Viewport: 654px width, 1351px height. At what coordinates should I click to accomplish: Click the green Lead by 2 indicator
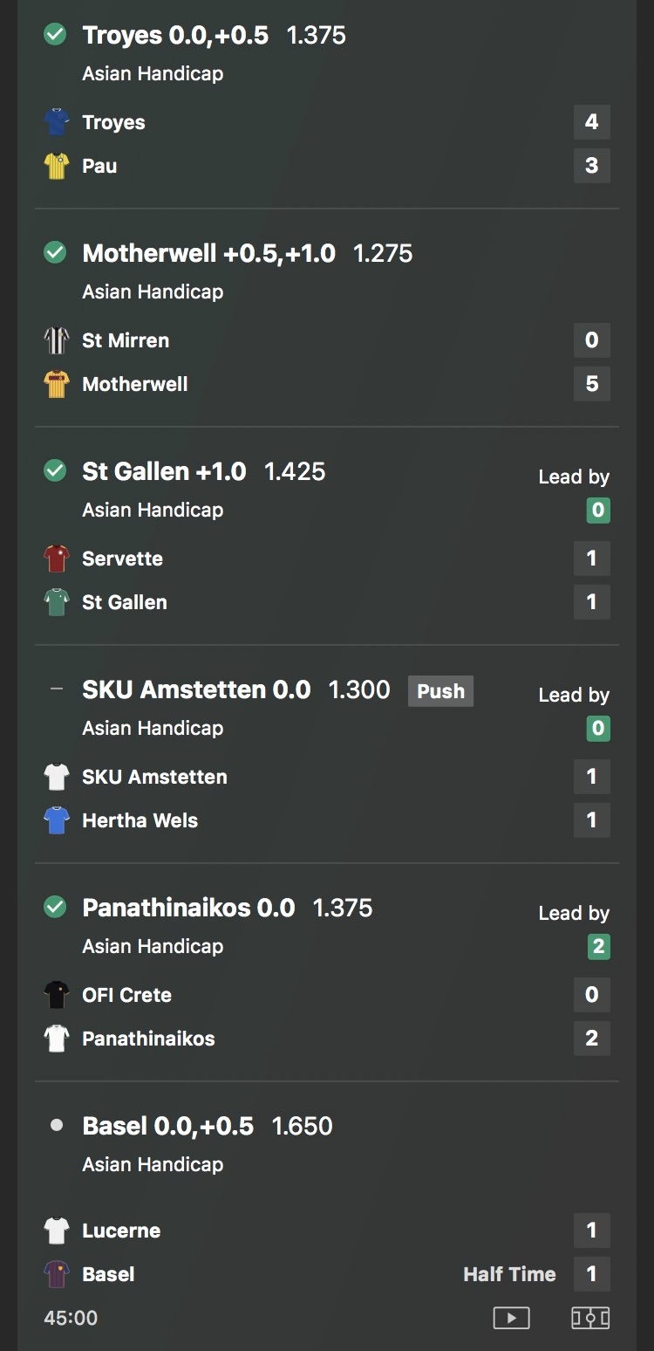[598, 946]
